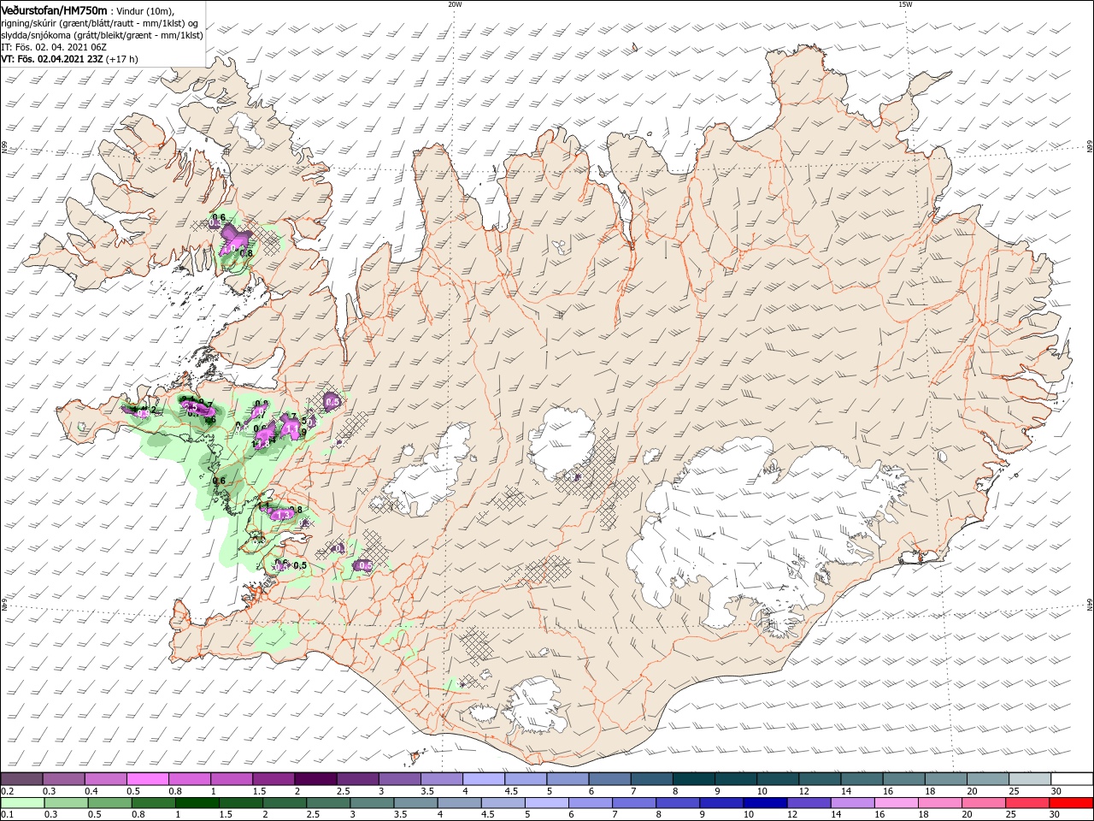
Task: Pick the bright pink 0.5 snow legend swatch
Action: point(147,778)
